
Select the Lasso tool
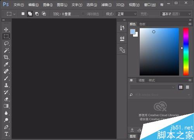point(6,43)
